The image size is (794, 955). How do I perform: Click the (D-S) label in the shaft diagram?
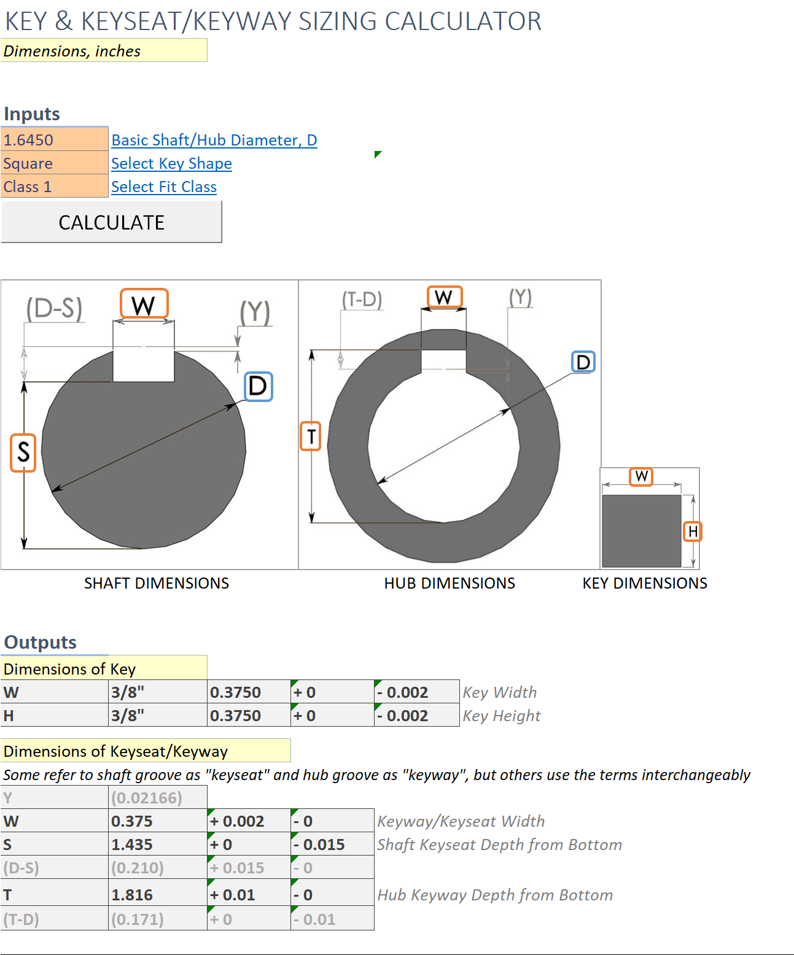pos(54,308)
